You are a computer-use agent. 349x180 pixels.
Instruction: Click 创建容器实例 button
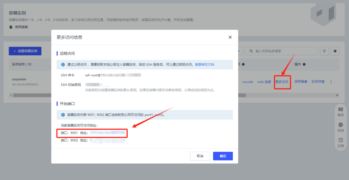click(x=25, y=51)
